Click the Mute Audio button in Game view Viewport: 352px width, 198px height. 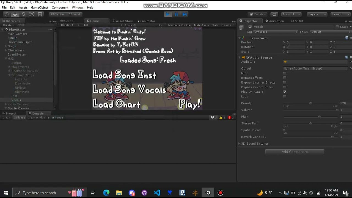coord(202,25)
